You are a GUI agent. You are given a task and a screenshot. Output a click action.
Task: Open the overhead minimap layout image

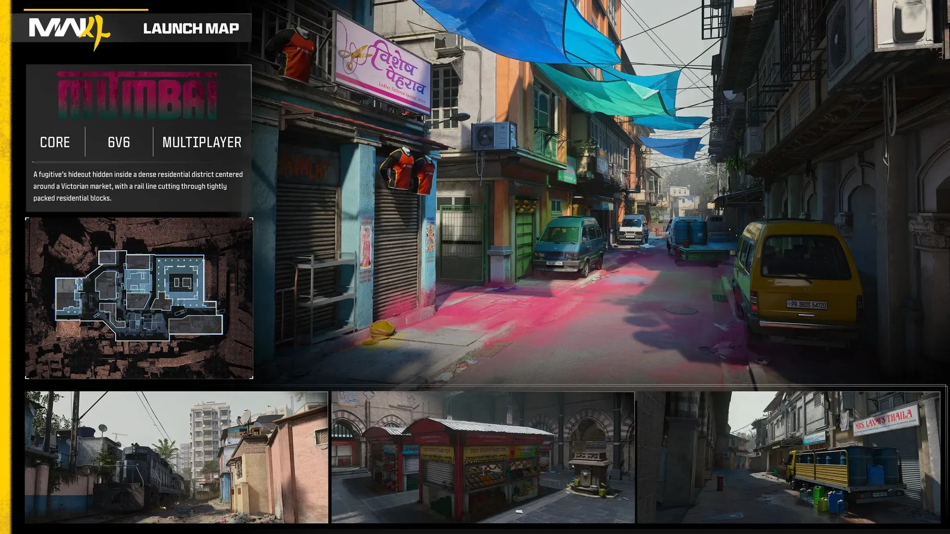(139, 298)
